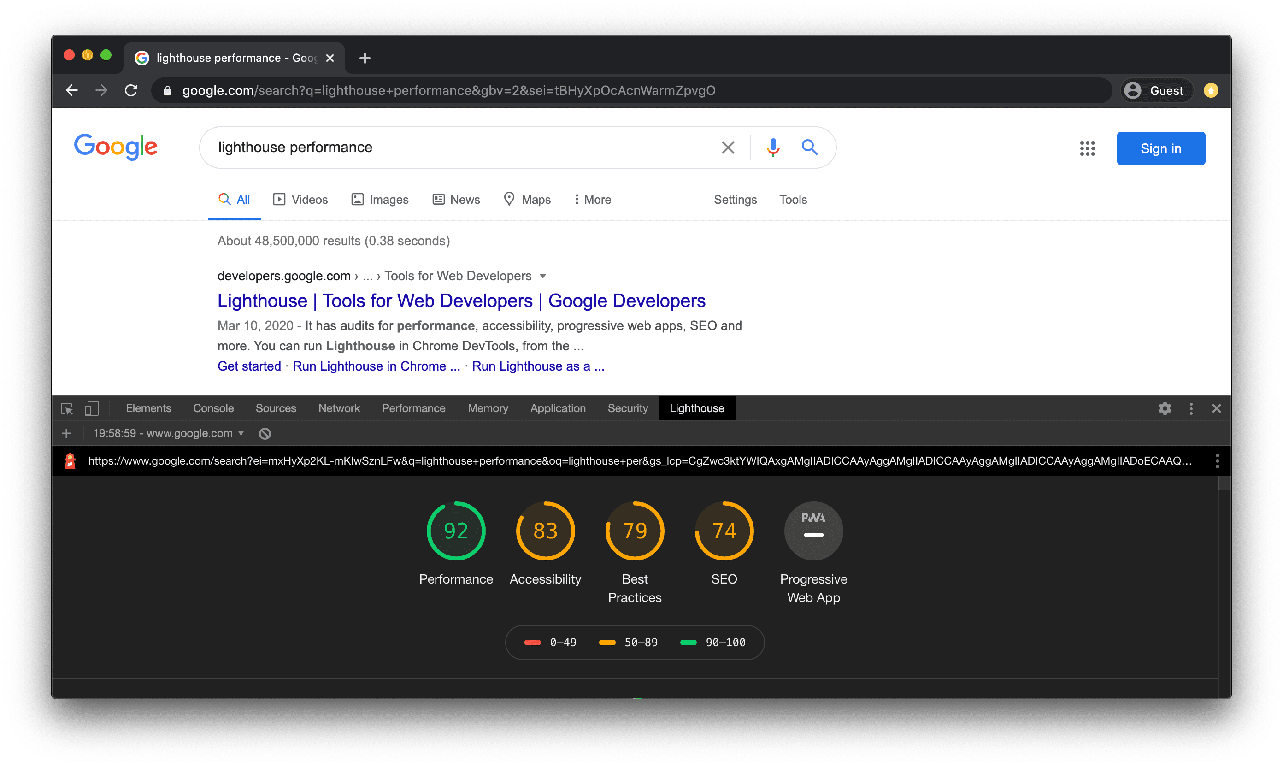This screenshot has width=1283, height=767.
Task: Click the Sign in button
Action: click(x=1160, y=149)
